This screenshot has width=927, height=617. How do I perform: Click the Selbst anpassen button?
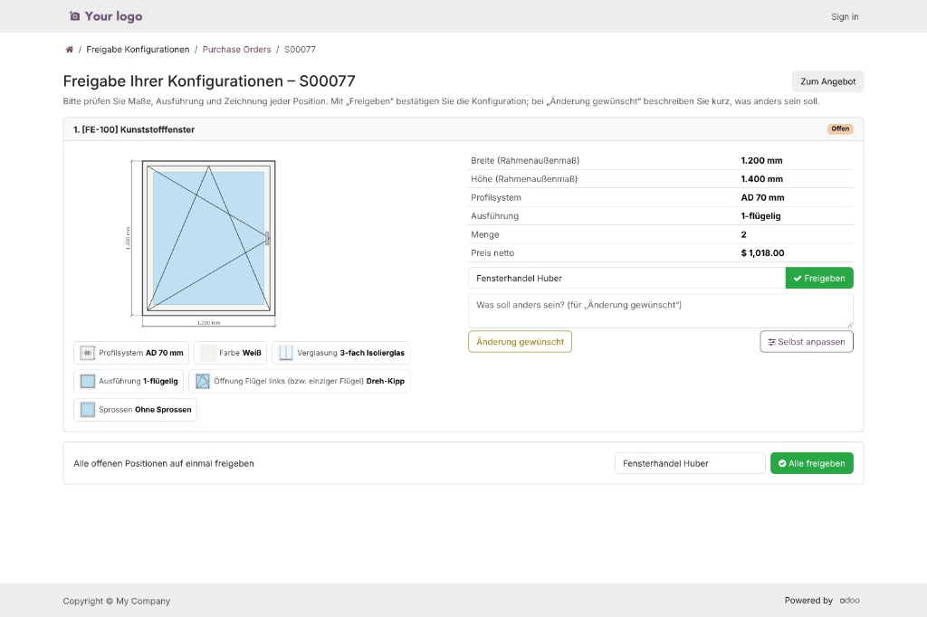click(x=807, y=342)
